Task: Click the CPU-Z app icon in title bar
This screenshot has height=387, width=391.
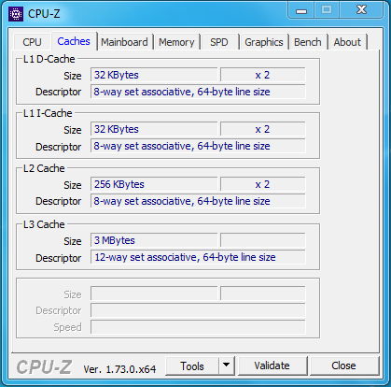Action: tap(16, 14)
